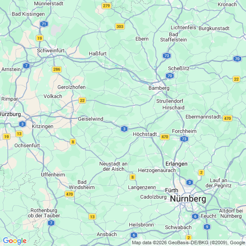Screen dimensions: 246x246
Task: Select the Erlangen city label
Action: 176,164
